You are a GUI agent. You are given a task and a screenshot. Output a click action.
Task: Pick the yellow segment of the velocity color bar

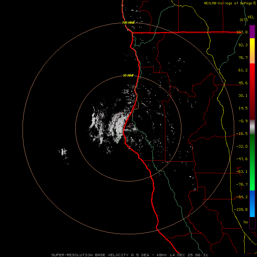pyautogui.click(x=252, y=51)
